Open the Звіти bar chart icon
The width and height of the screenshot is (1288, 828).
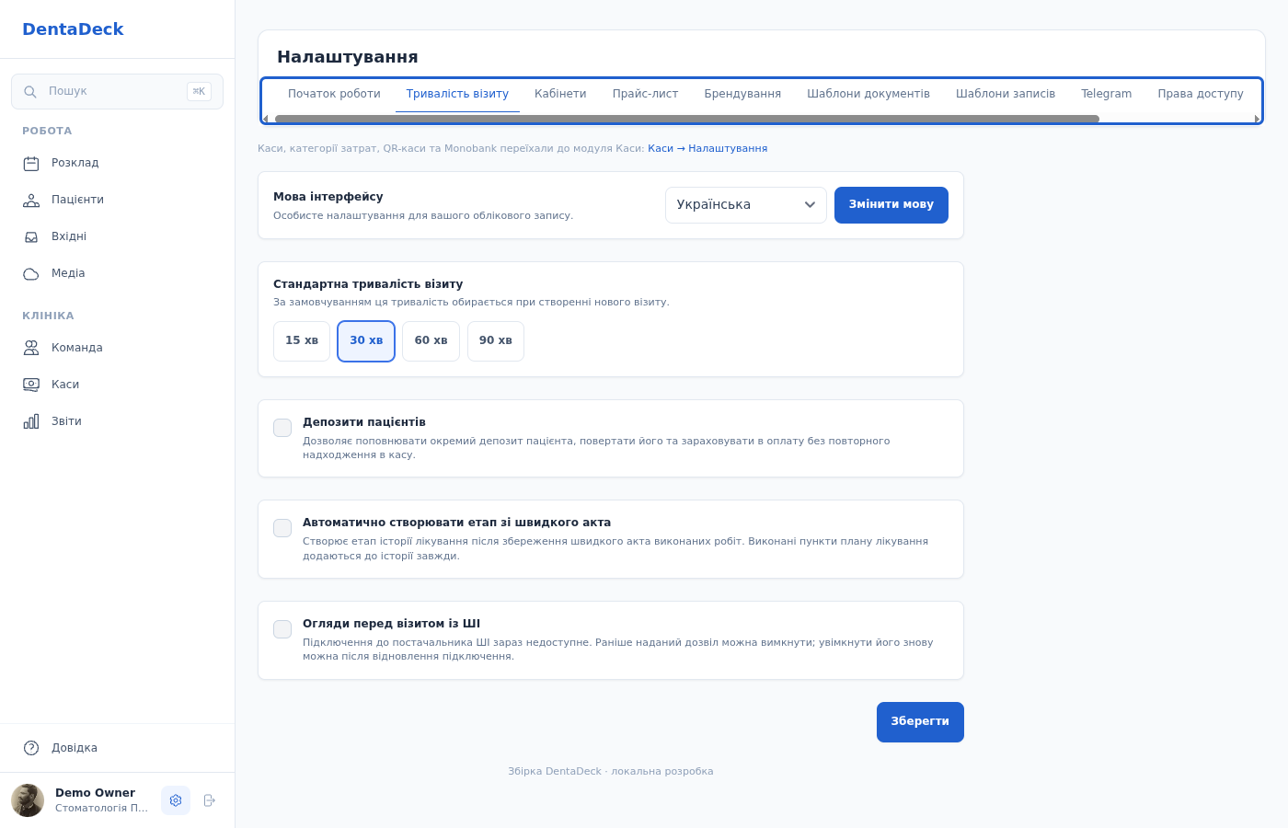click(x=31, y=421)
